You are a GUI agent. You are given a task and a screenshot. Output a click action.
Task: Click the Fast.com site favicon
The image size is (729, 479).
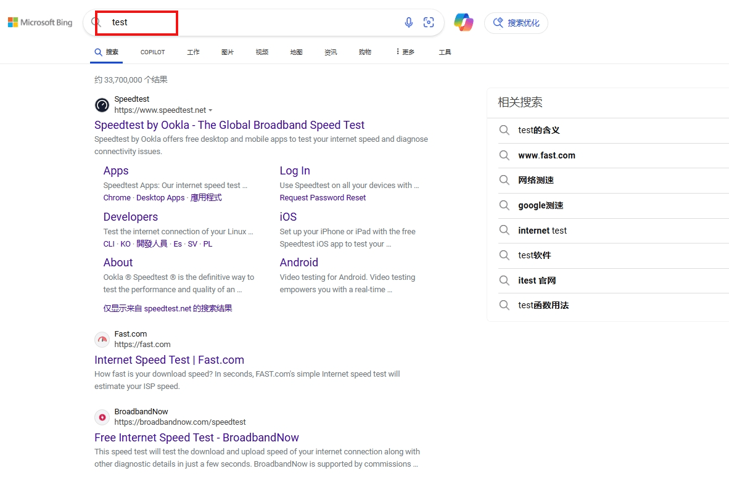(102, 340)
